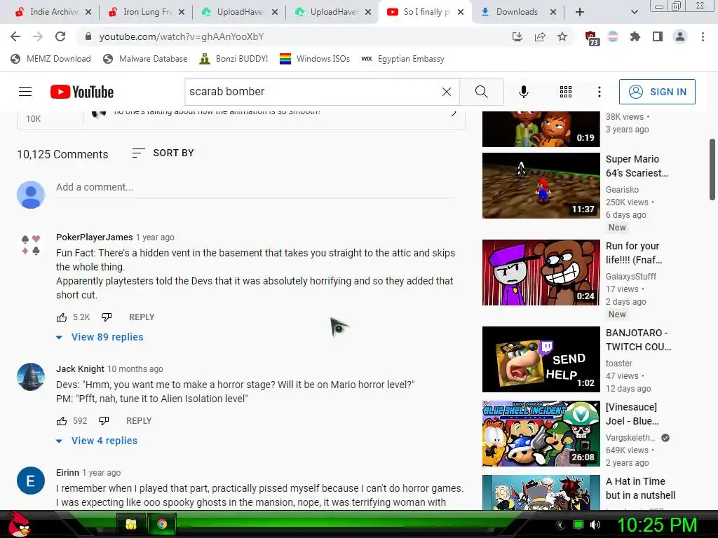Open the Malware Database bookmark
Viewport: 718px width, 538px height.
point(146,59)
